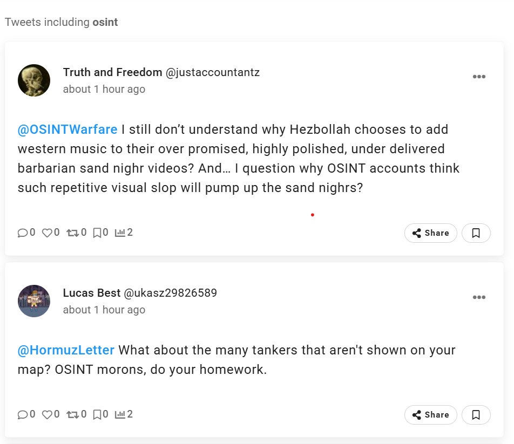Retweet the Truth and Freedom tweet
514x444 pixels.
[x=72, y=233]
